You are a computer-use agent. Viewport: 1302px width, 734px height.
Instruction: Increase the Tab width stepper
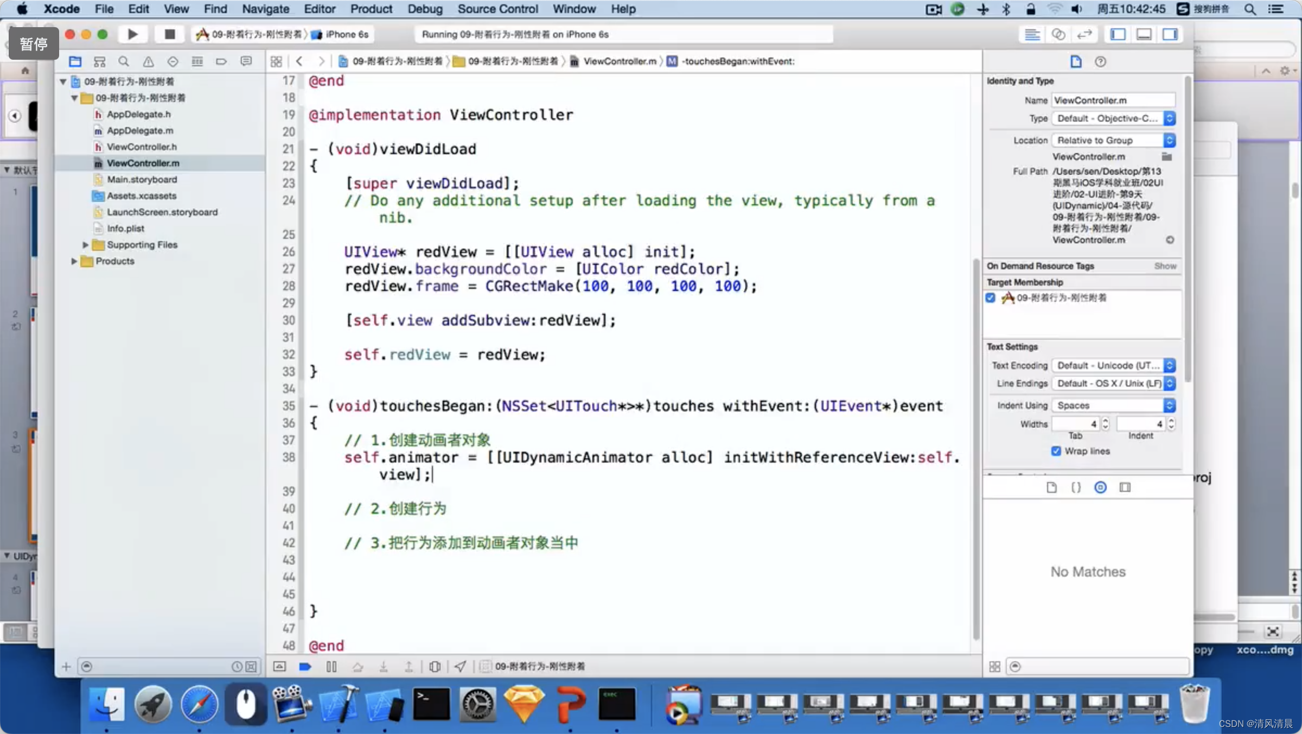click(1106, 421)
